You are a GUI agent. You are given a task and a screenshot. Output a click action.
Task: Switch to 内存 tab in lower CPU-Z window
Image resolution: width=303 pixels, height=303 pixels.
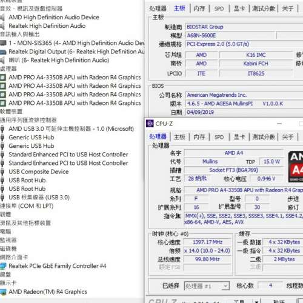199,137
